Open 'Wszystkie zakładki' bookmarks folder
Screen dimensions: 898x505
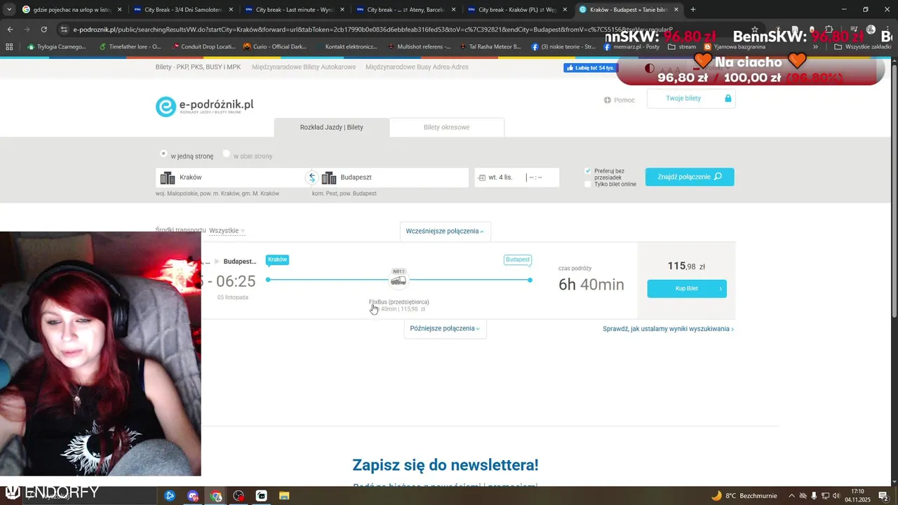(x=863, y=47)
